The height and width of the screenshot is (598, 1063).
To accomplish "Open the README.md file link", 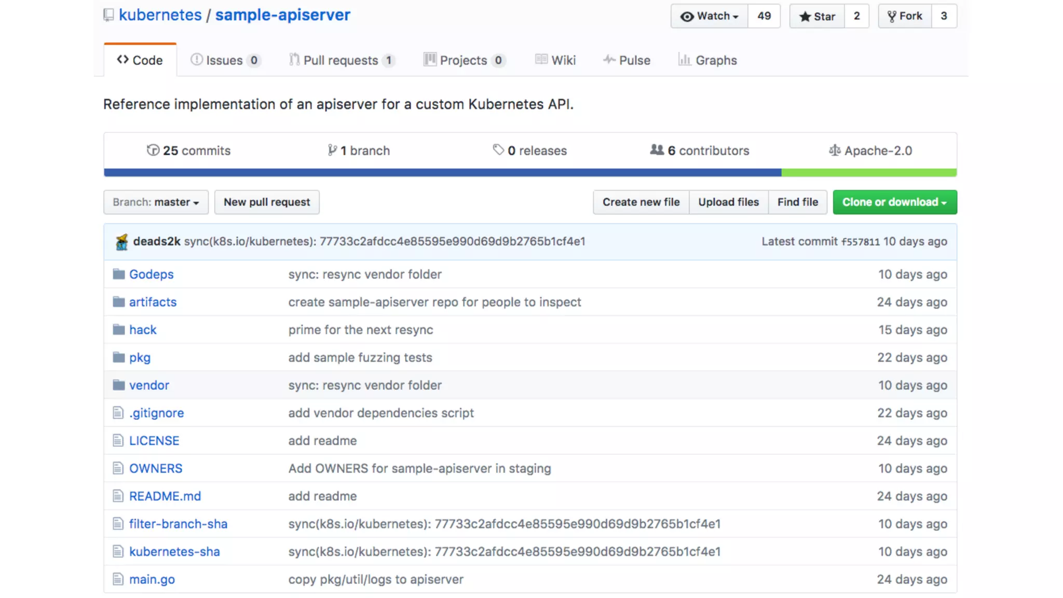I will tap(165, 496).
